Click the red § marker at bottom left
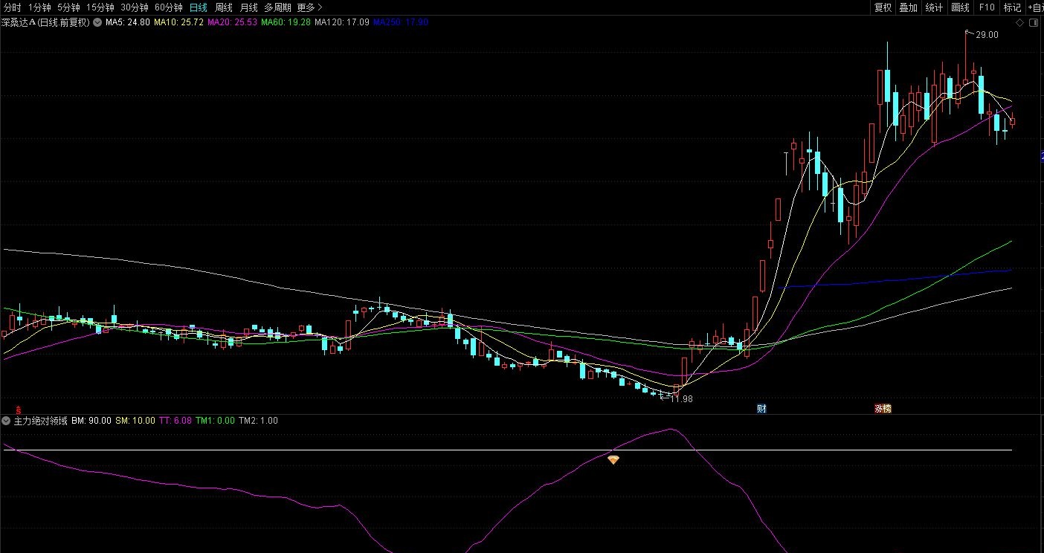Image resolution: width=1044 pixels, height=553 pixels. click(18, 409)
